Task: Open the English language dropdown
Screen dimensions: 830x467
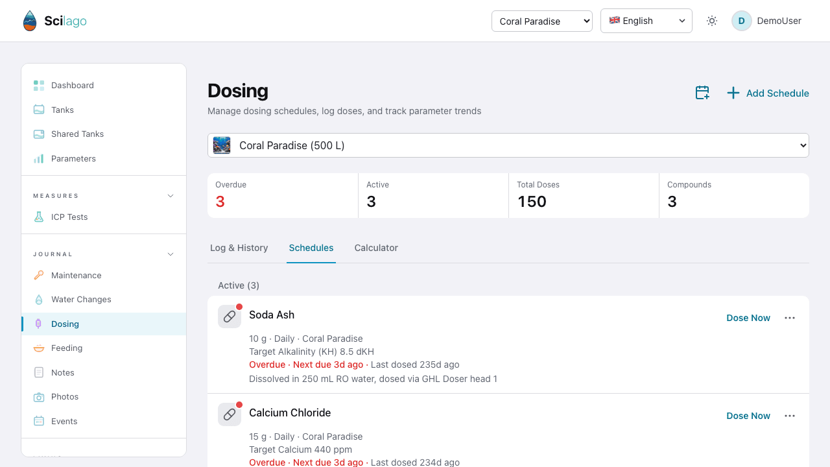Action: click(646, 21)
